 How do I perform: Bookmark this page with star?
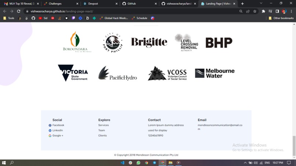[255, 11]
